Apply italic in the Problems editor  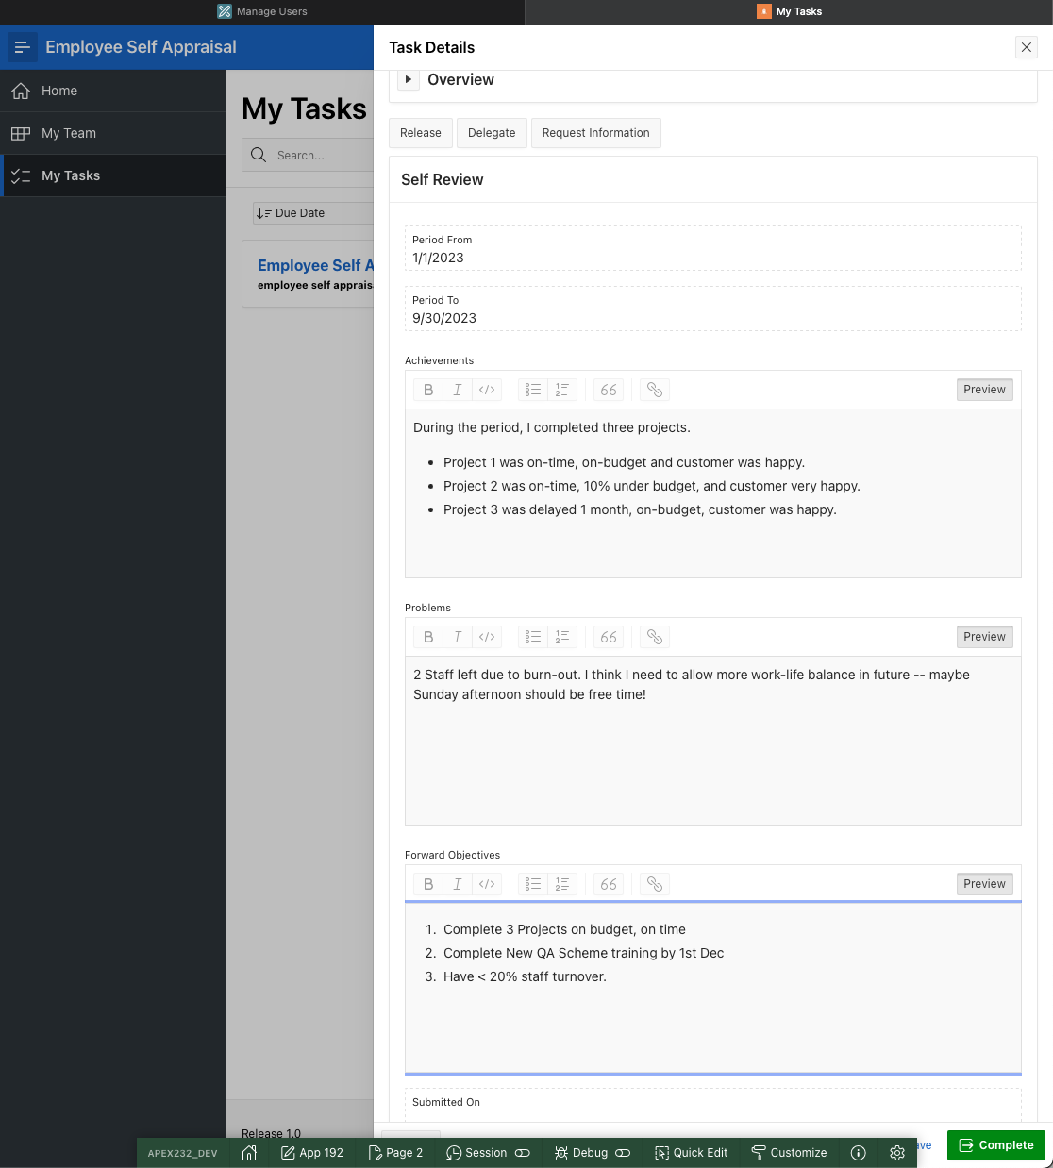click(458, 637)
